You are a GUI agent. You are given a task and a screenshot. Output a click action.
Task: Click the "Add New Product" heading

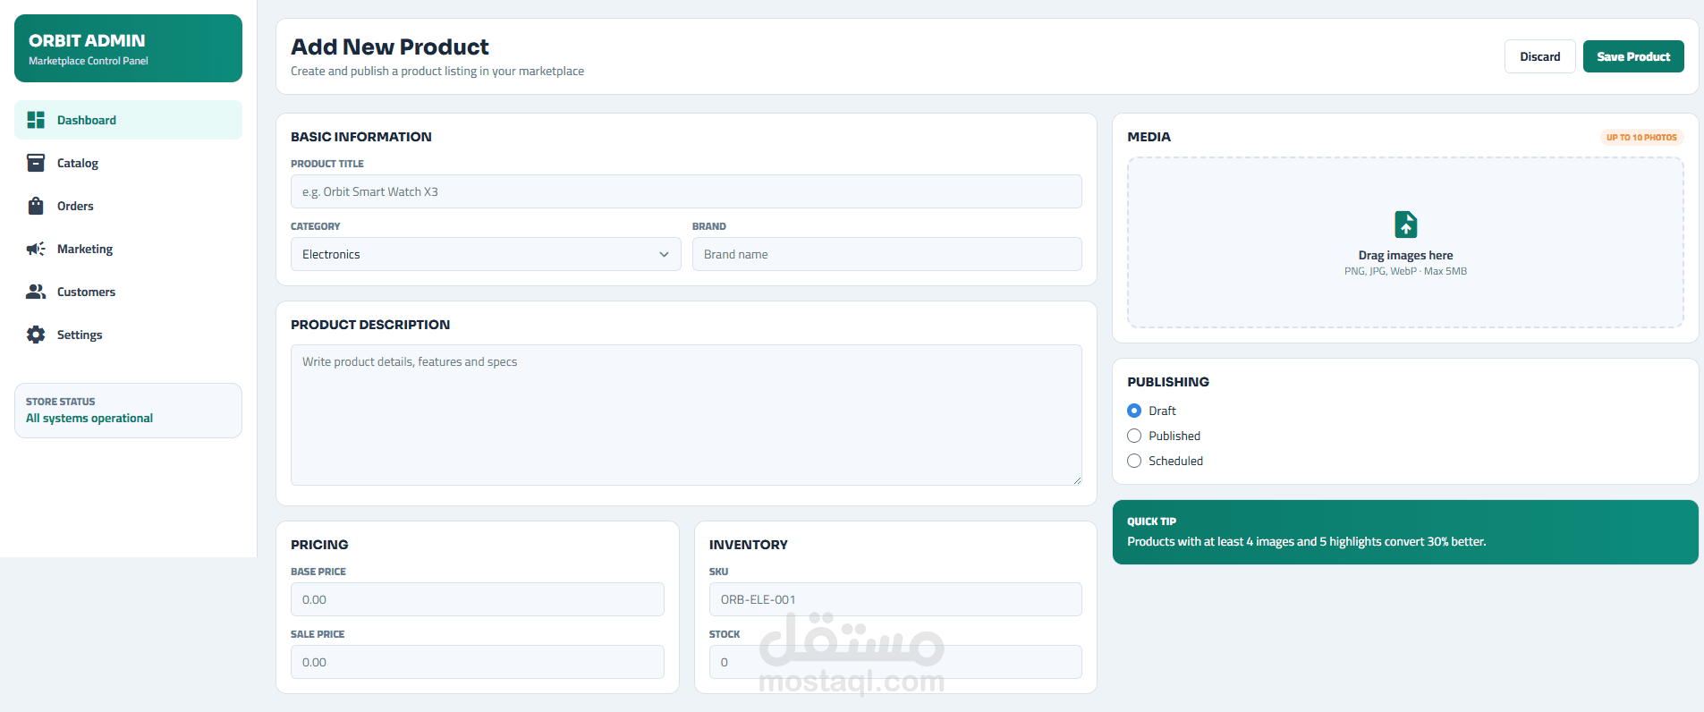coord(390,47)
